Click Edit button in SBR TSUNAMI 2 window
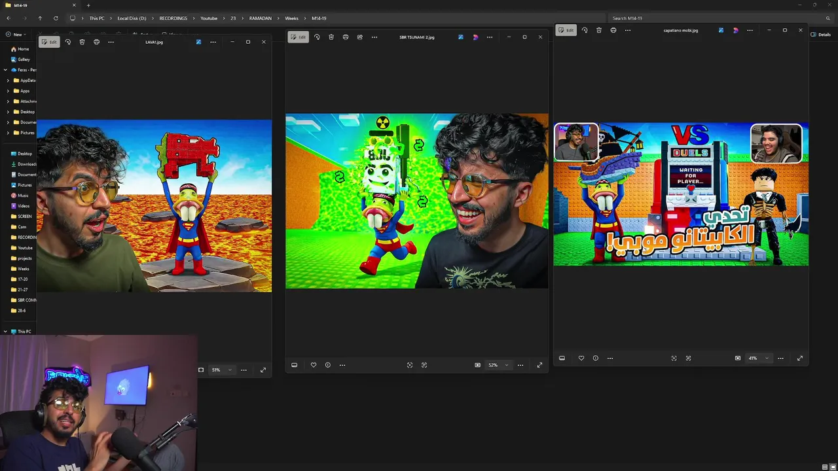The image size is (838, 471). coord(299,37)
